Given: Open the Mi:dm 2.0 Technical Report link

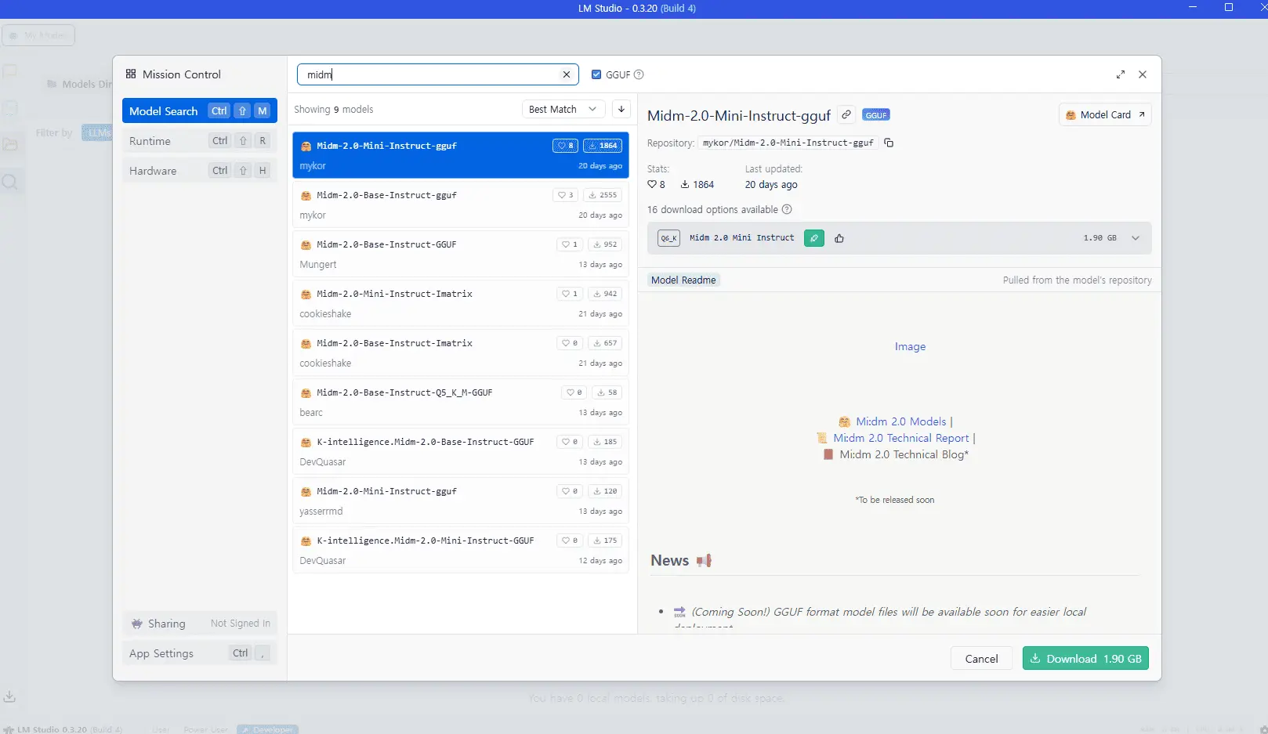Looking at the screenshot, I should [x=900, y=438].
